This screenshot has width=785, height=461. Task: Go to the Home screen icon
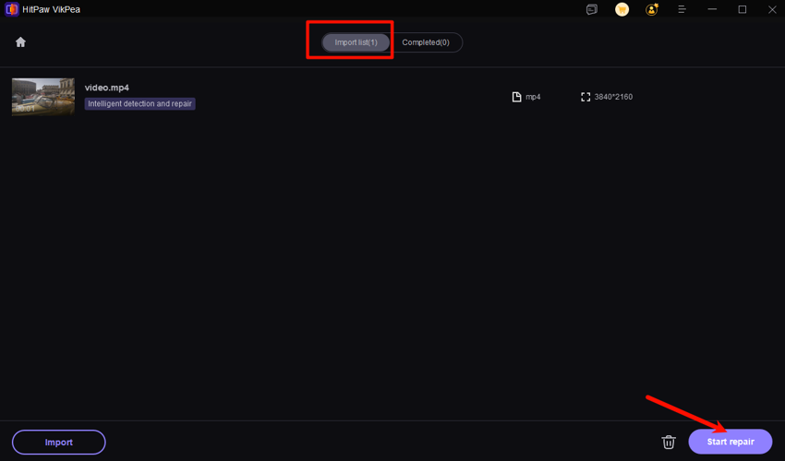tap(20, 42)
